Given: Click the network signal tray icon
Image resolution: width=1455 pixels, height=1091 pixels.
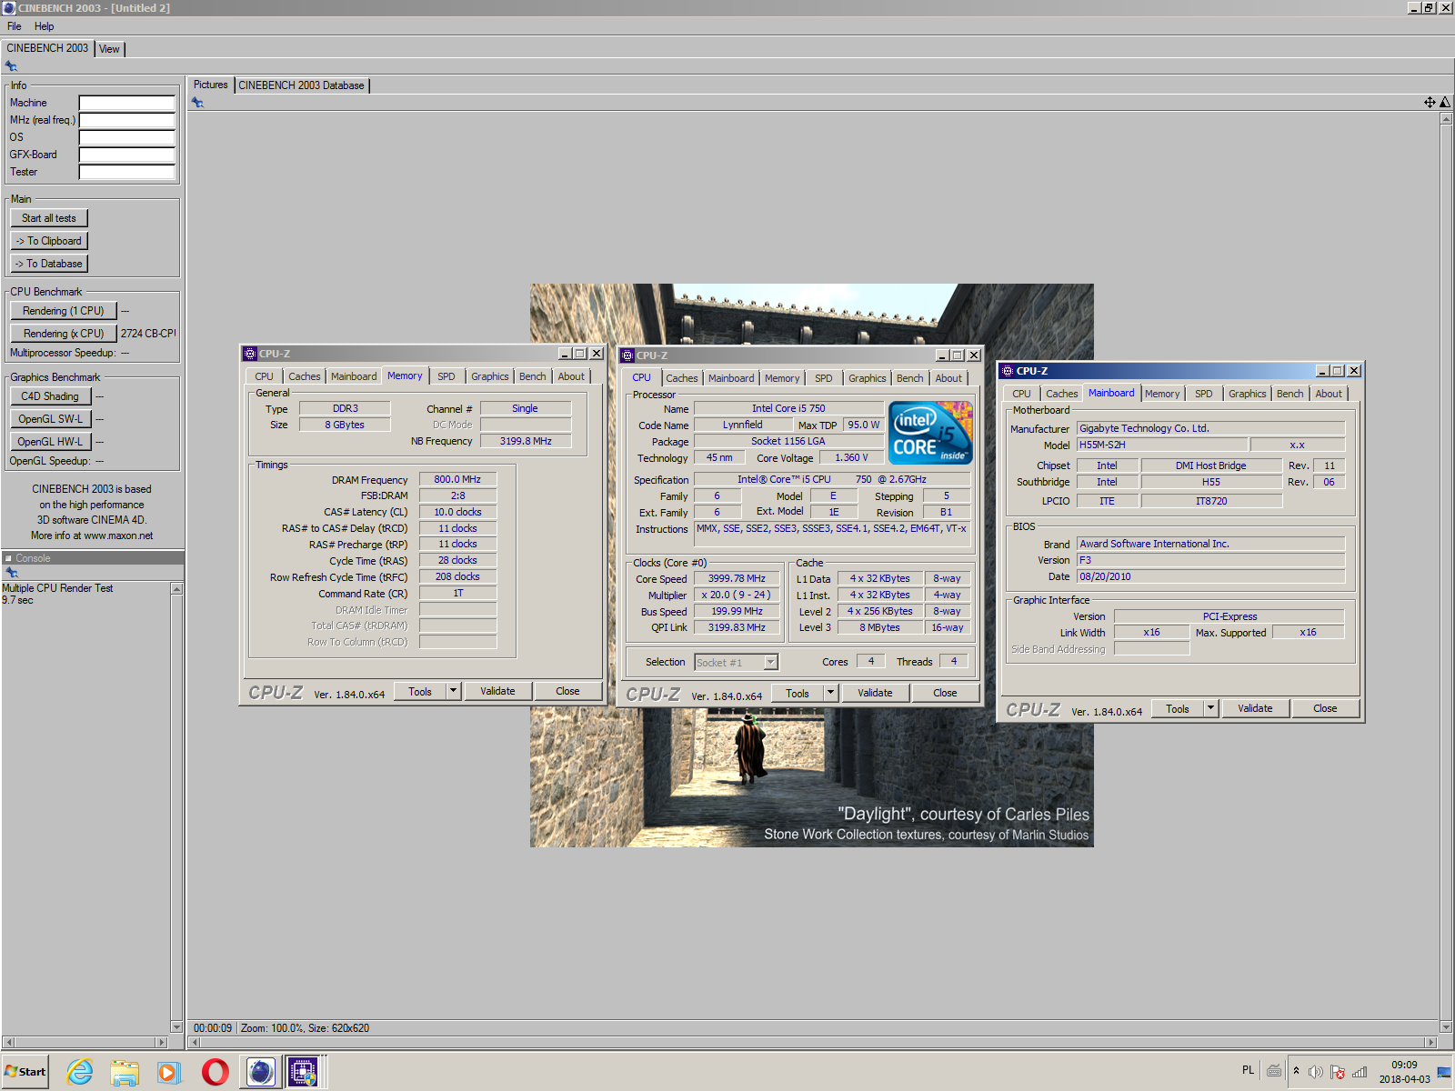Looking at the screenshot, I should 1360,1072.
